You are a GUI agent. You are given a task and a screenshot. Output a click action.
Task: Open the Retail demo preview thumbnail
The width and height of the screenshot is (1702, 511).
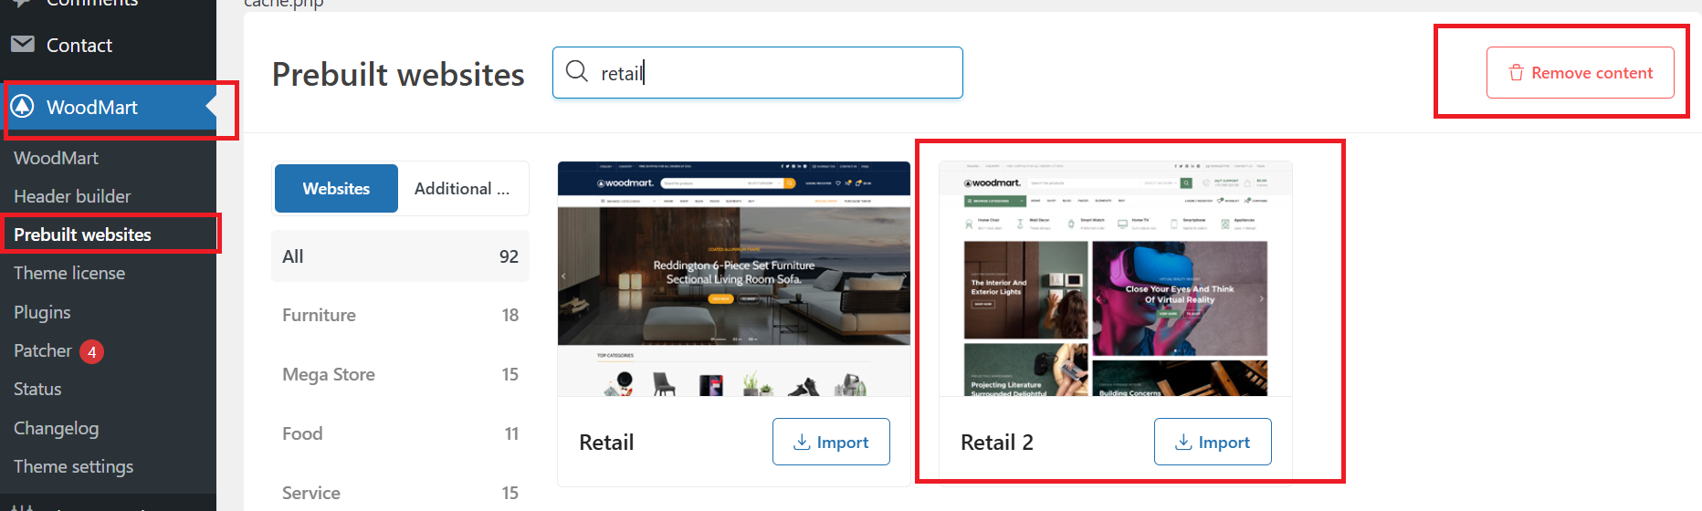click(734, 278)
